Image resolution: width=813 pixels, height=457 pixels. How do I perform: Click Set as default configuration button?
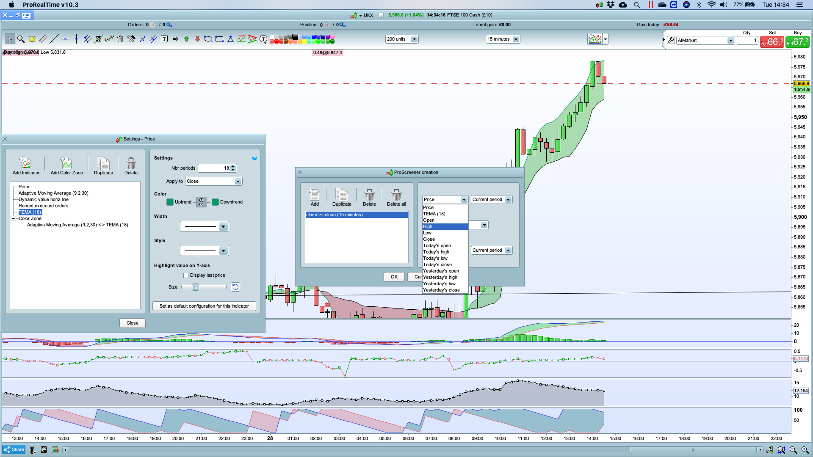coord(204,306)
